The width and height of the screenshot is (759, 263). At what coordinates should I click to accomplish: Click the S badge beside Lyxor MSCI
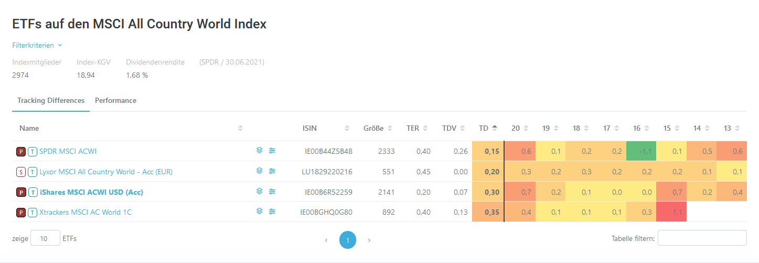[x=21, y=172]
